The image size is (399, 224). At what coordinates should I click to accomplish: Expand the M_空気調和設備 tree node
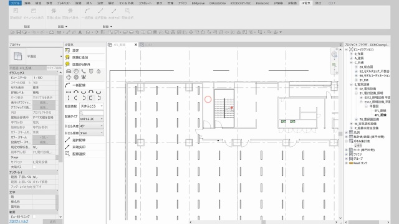click(x=351, y=124)
